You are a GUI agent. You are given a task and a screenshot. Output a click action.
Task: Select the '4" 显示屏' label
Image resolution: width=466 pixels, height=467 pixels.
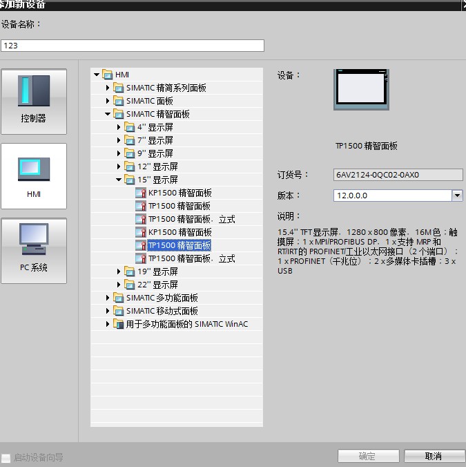point(155,127)
